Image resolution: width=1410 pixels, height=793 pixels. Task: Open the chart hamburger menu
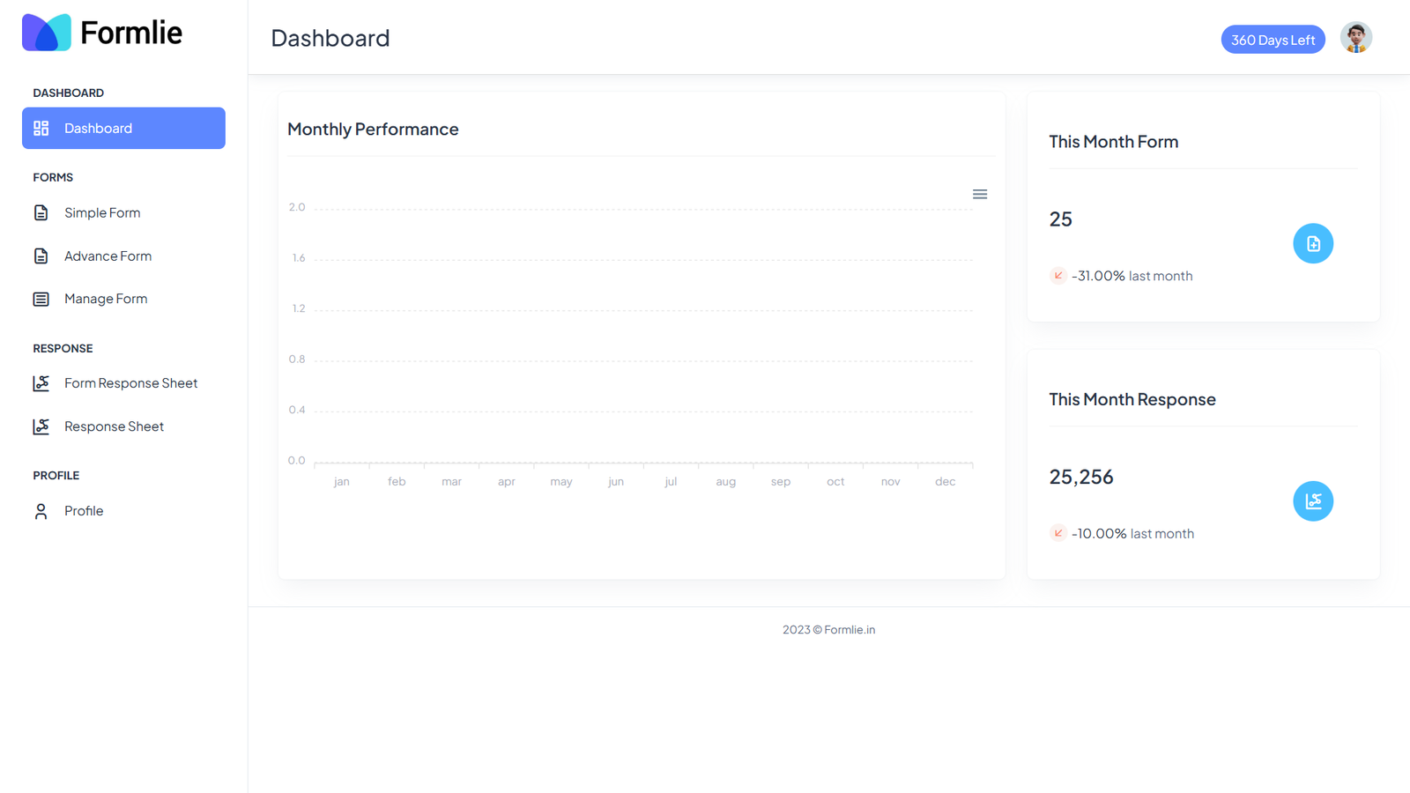[x=979, y=195]
